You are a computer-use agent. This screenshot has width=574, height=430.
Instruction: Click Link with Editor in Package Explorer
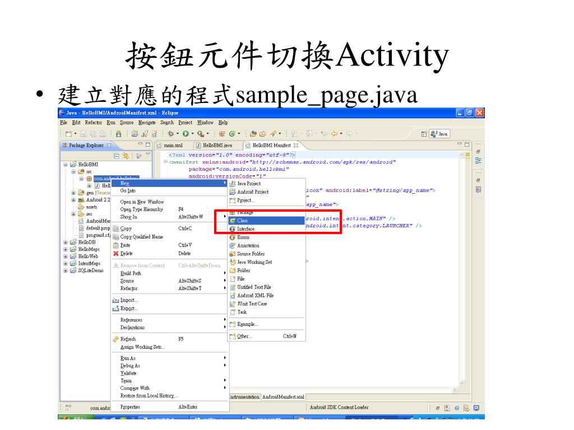pyautogui.click(x=126, y=156)
